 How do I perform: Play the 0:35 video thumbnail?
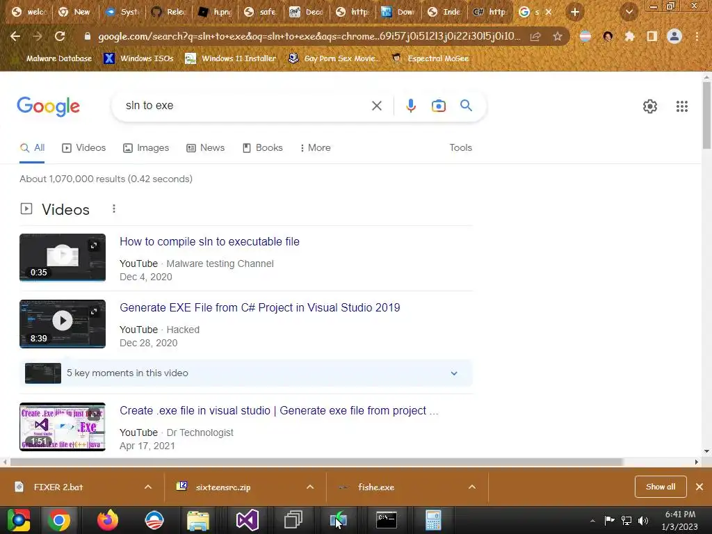tap(63, 257)
